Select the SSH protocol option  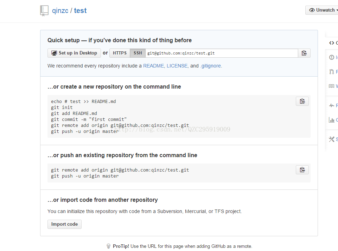(x=138, y=53)
